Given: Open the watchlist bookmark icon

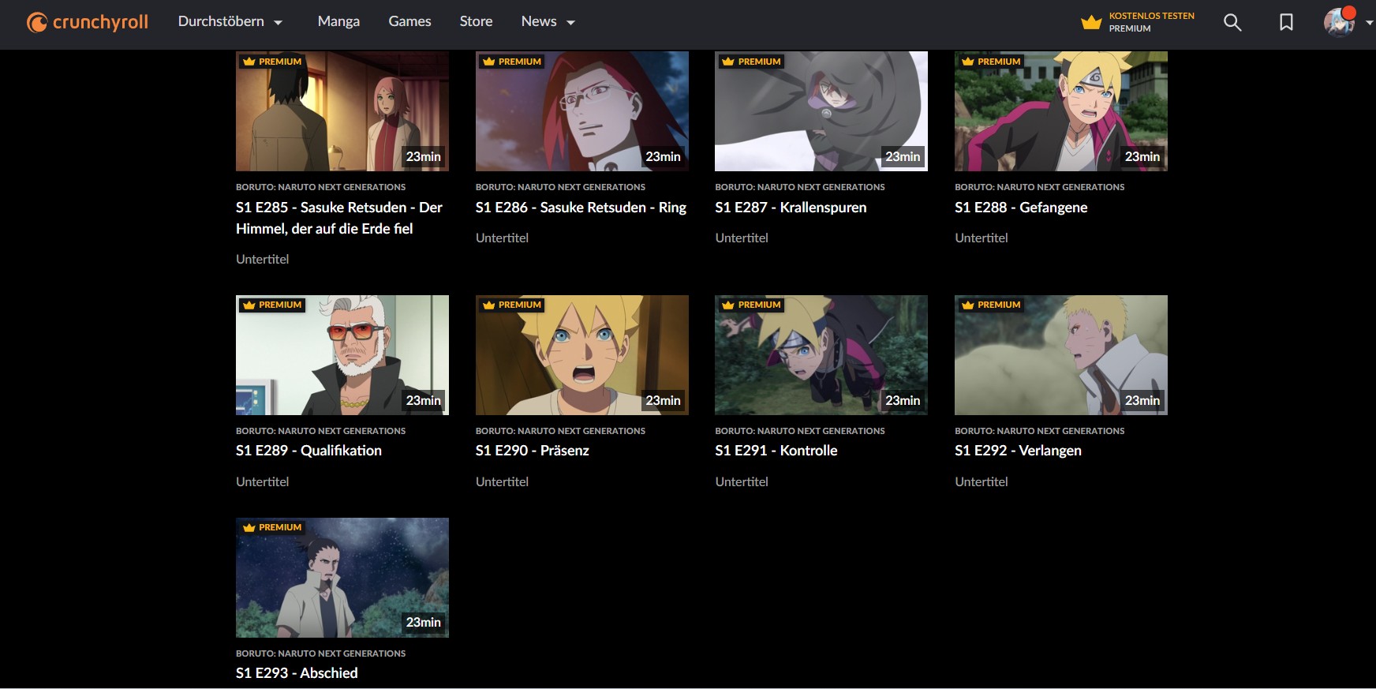Looking at the screenshot, I should [x=1286, y=22].
